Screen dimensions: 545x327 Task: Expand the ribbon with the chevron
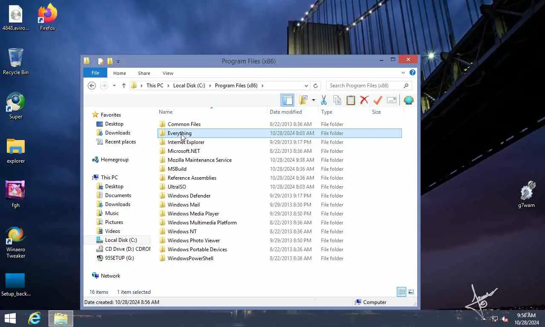tap(403, 73)
